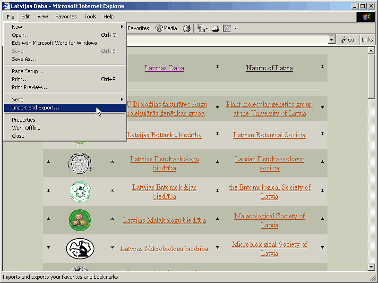The width and height of the screenshot is (378, 283).
Task: Open the Latvijas Malakologu biedrība link
Action: pos(164,220)
